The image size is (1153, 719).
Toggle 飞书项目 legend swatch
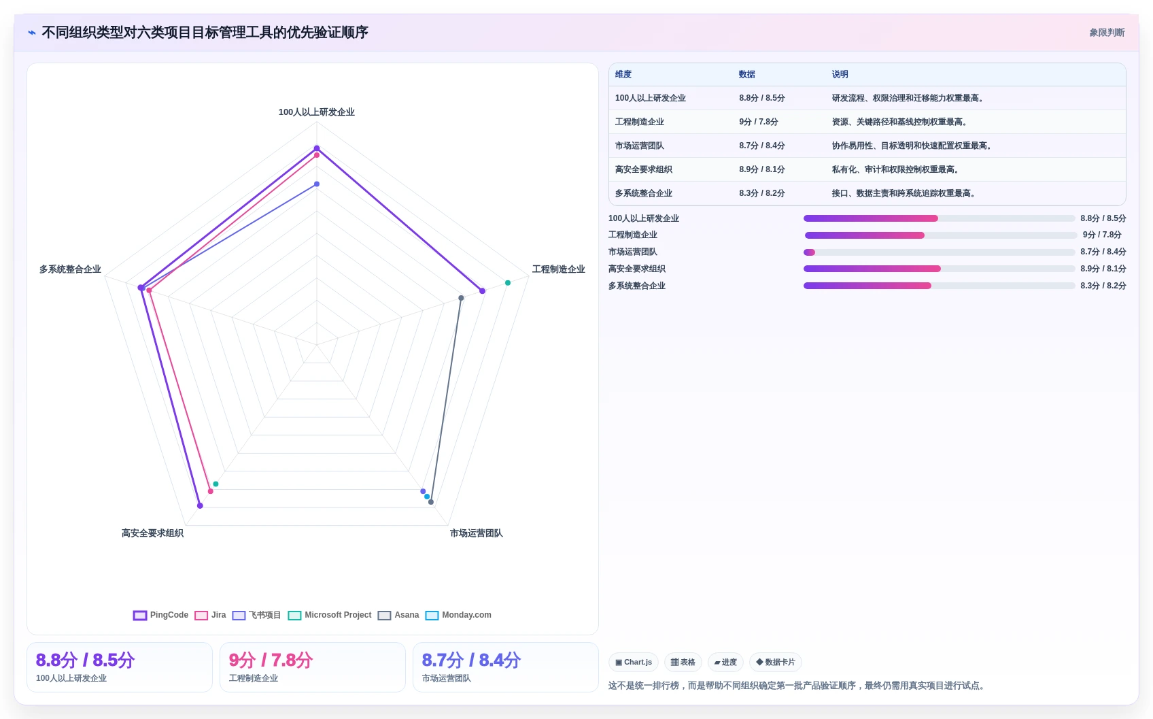(x=239, y=615)
